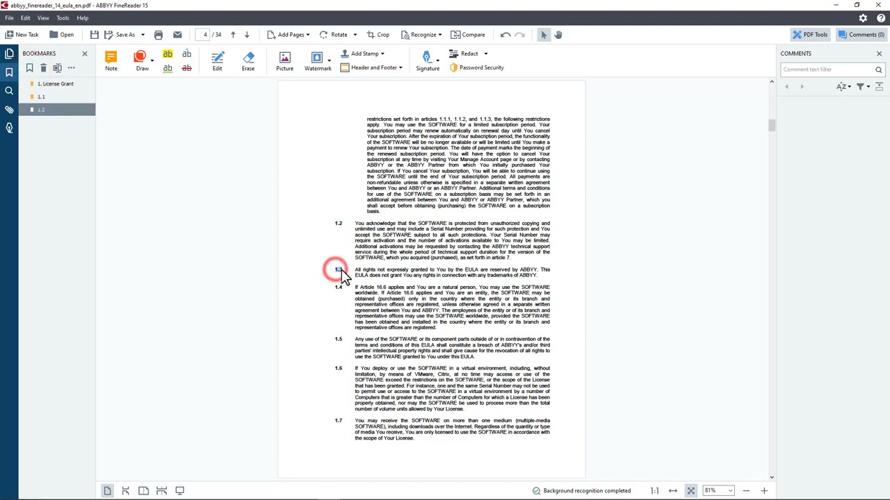Image resolution: width=890 pixels, height=500 pixels.
Task: Click the Crop button
Action: (377, 35)
